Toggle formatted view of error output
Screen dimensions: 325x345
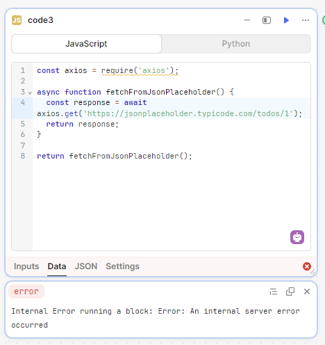pyautogui.click(x=274, y=291)
